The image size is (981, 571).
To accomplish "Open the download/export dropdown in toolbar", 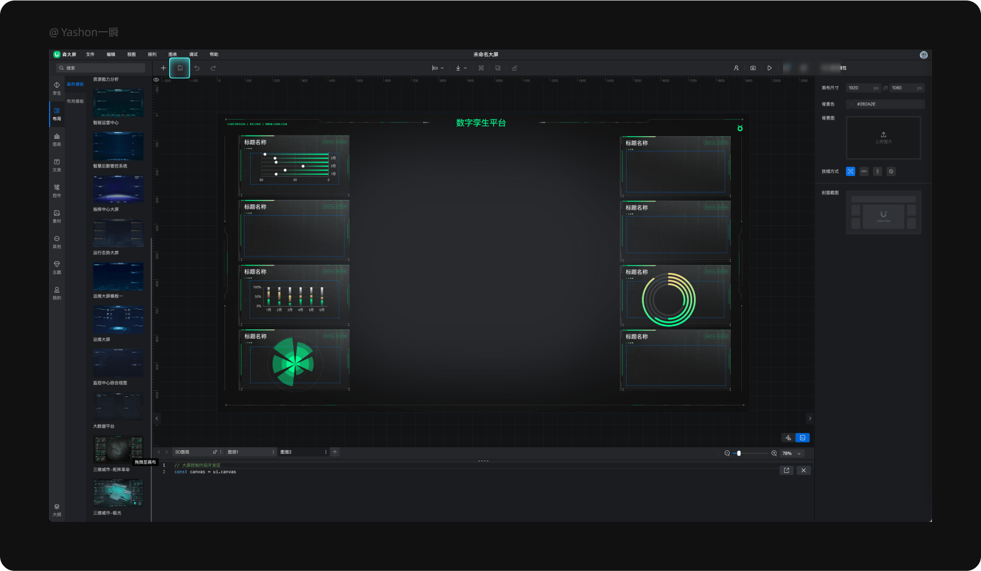I will click(x=461, y=68).
